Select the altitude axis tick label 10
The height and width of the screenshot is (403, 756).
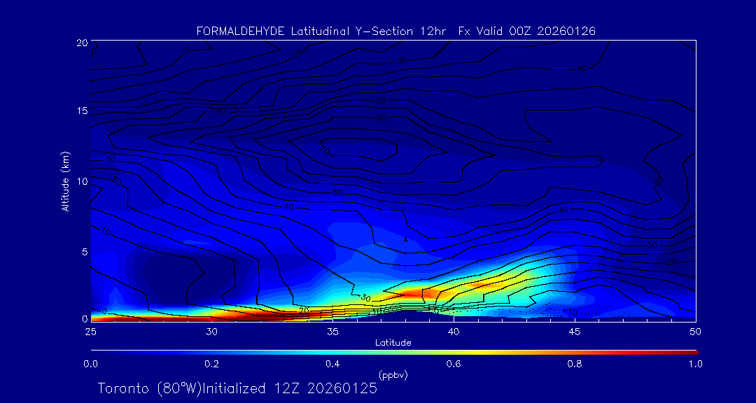click(81, 181)
